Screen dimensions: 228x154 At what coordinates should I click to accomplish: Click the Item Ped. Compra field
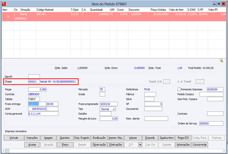pyautogui.click(x=215, y=99)
